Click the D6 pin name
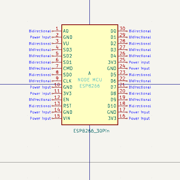 point(113,81)
